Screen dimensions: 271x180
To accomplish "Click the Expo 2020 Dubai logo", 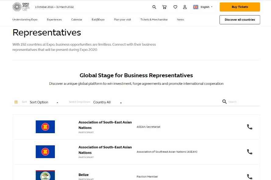I will pos(21,7).
